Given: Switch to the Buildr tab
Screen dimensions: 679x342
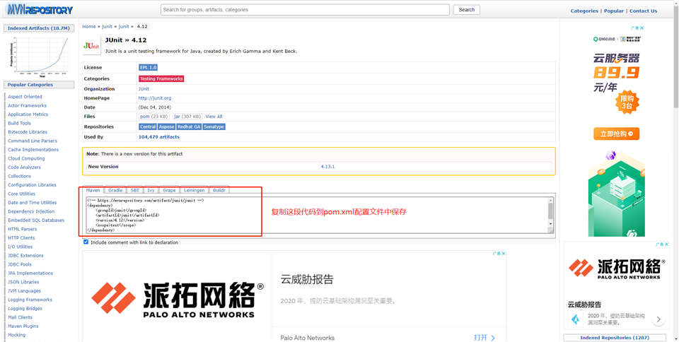Looking at the screenshot, I should [x=219, y=190].
